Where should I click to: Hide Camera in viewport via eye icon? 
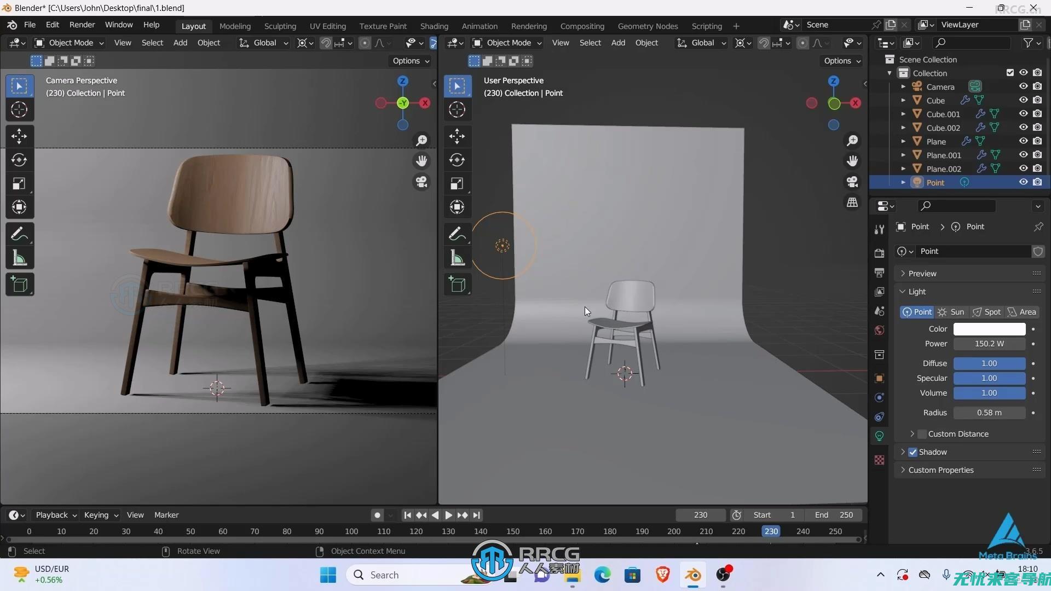(x=1023, y=86)
